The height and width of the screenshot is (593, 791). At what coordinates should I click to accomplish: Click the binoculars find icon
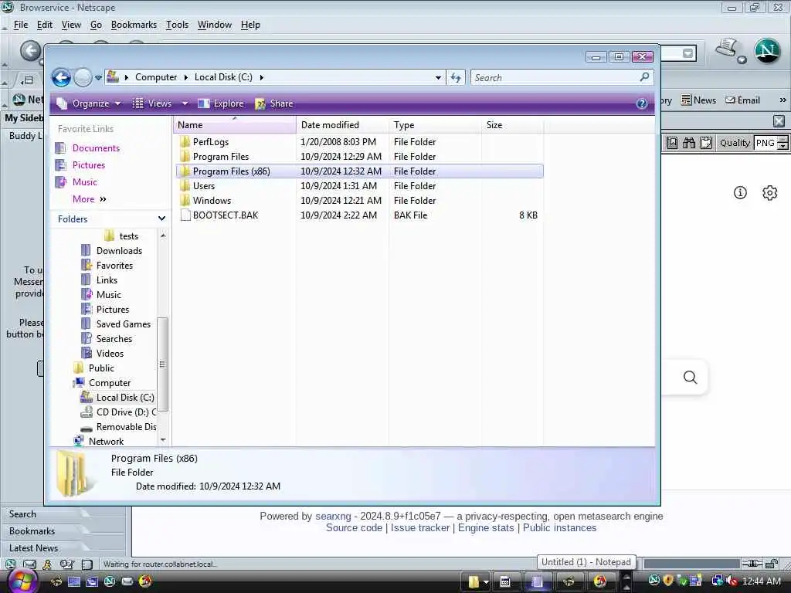click(x=688, y=143)
